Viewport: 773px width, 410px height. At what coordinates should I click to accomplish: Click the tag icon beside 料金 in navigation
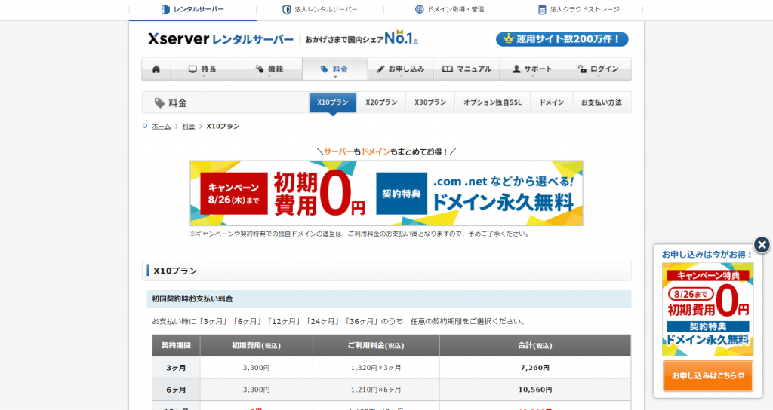coord(324,69)
